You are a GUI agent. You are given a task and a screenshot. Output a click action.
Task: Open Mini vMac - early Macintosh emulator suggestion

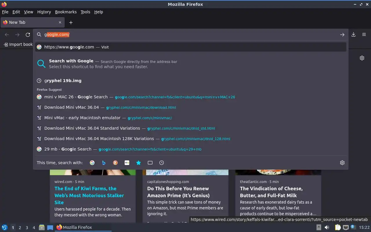pos(191,118)
